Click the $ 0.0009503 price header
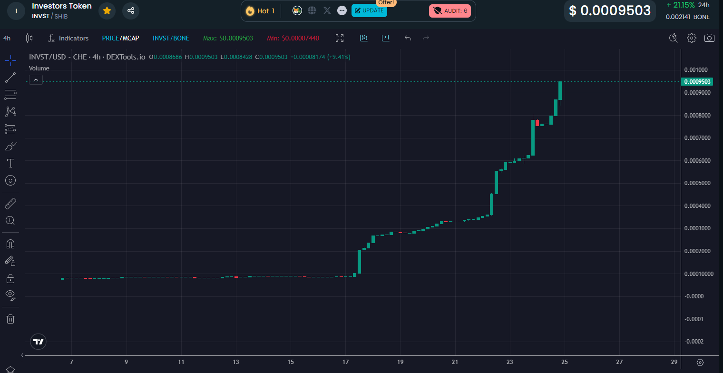 point(610,10)
